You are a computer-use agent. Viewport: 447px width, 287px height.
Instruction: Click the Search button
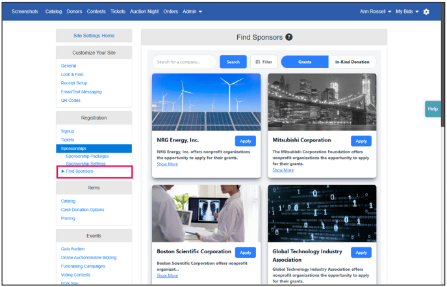tap(233, 62)
